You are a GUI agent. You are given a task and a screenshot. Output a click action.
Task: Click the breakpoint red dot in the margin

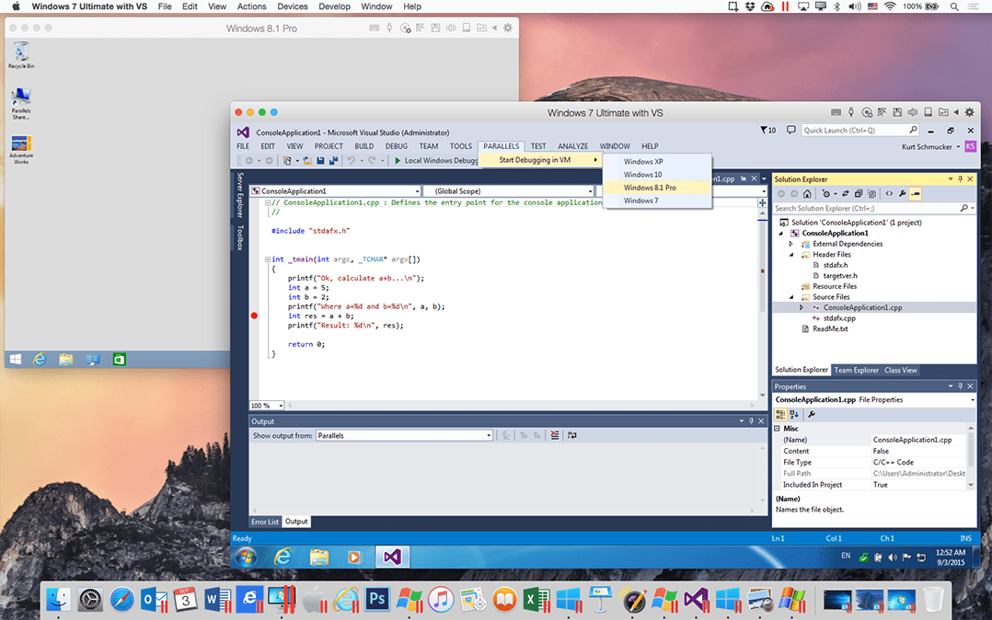point(254,316)
